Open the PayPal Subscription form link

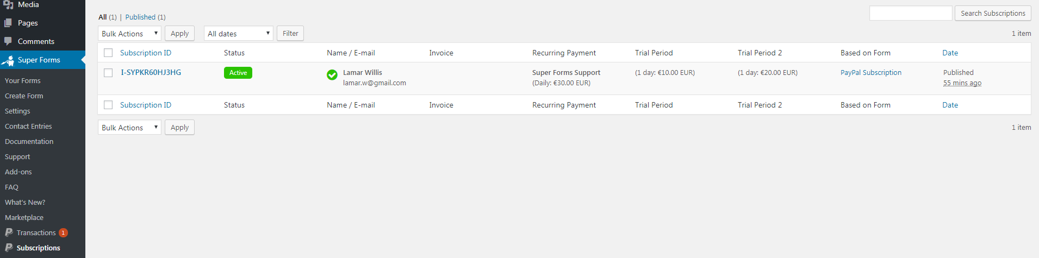[x=870, y=72]
